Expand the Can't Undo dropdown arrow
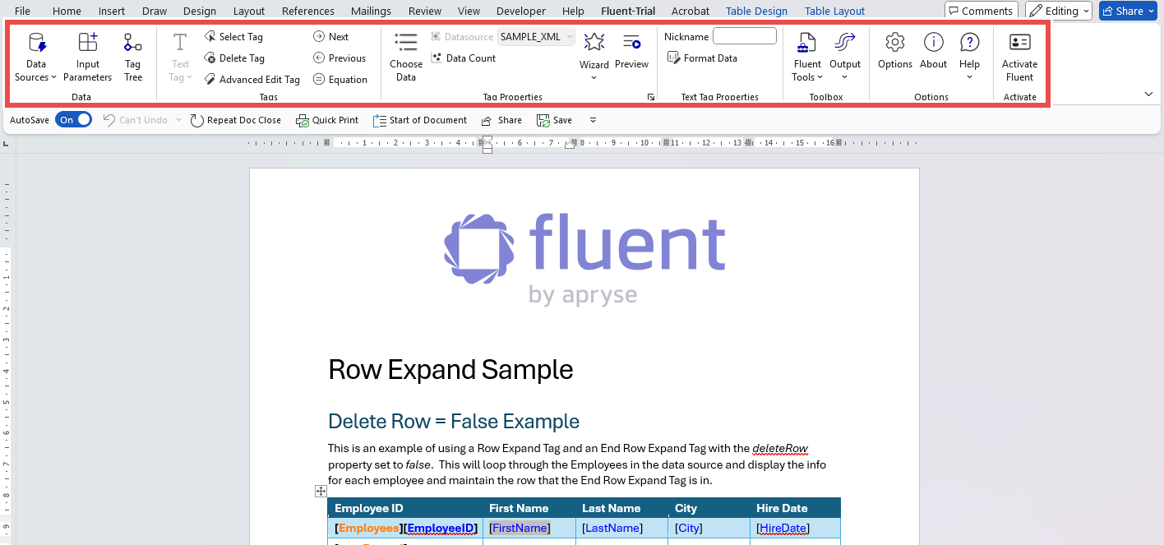The image size is (1164, 545). click(178, 120)
